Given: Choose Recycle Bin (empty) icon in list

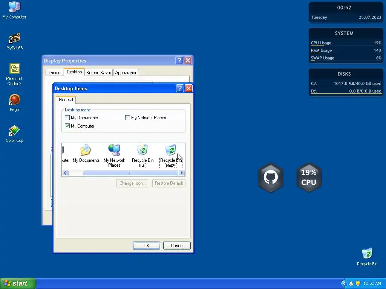Looking at the screenshot, I should [171, 156].
